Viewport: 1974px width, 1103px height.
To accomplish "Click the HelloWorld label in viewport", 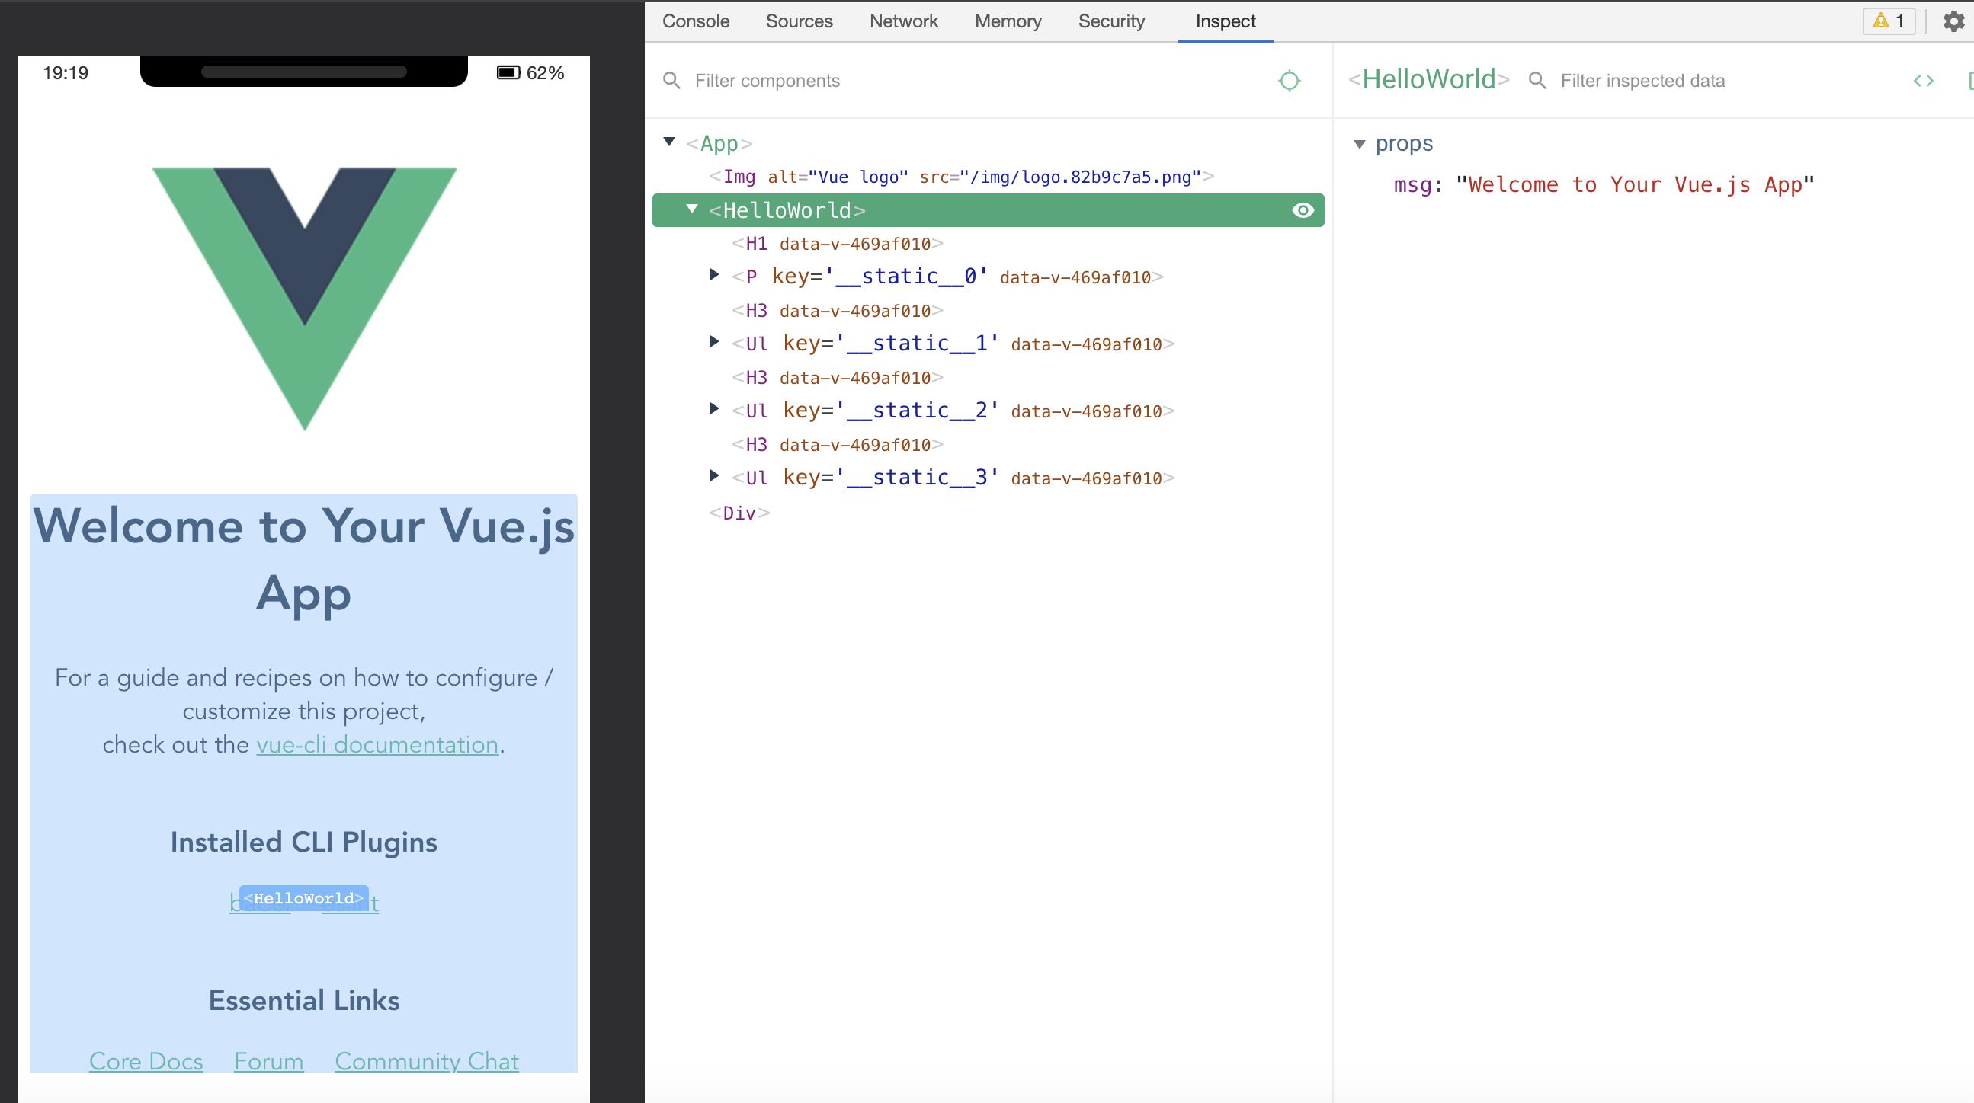I will point(303,897).
